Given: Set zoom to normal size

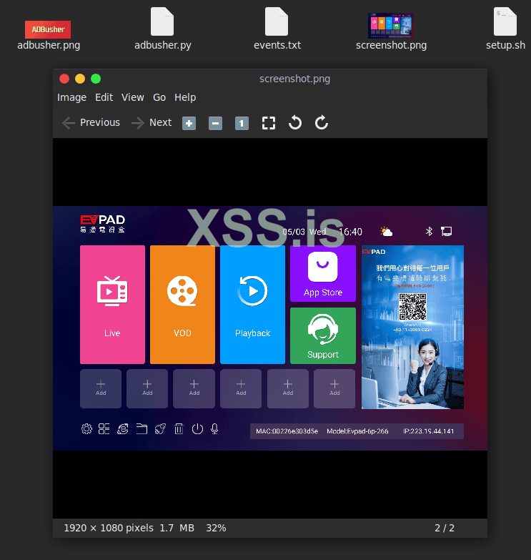Looking at the screenshot, I should pos(242,123).
